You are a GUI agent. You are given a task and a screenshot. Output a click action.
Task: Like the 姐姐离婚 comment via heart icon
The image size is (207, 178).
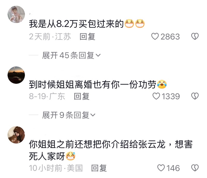[x=156, y=96]
